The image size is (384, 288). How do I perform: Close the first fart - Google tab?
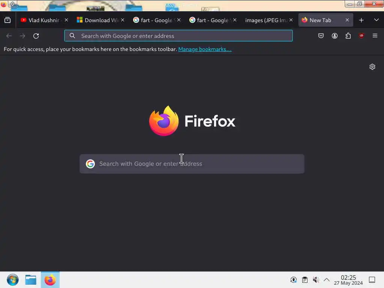(x=179, y=20)
